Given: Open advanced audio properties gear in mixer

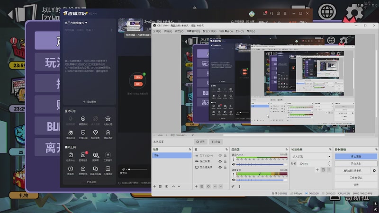Looking at the screenshot, I should 233,186.
